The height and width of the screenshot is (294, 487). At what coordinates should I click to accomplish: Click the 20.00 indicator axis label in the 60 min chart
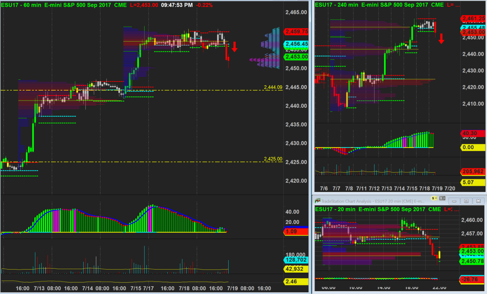point(293,222)
